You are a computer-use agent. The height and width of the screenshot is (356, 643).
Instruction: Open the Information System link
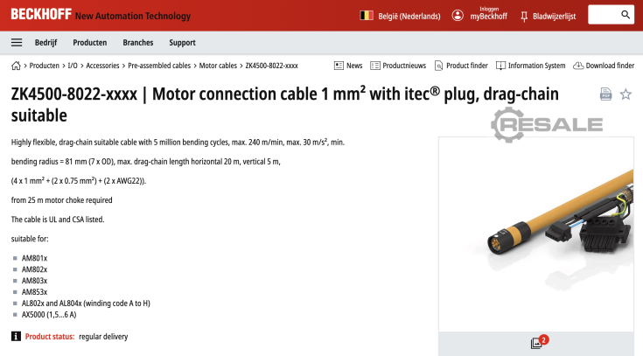537,66
